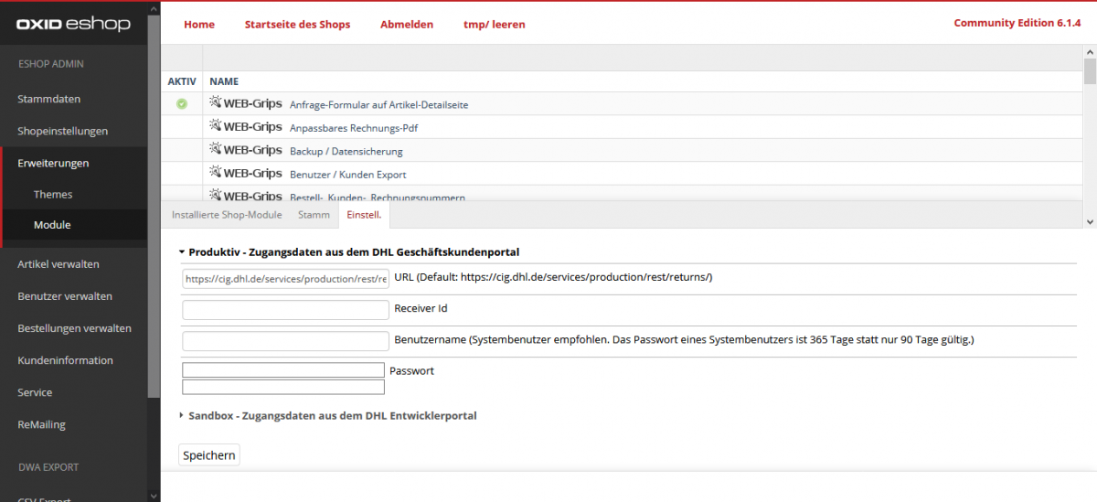Click tmp/ leeren link

(x=495, y=24)
